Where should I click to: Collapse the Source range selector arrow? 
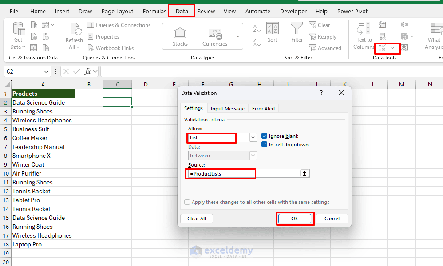tap(304, 173)
